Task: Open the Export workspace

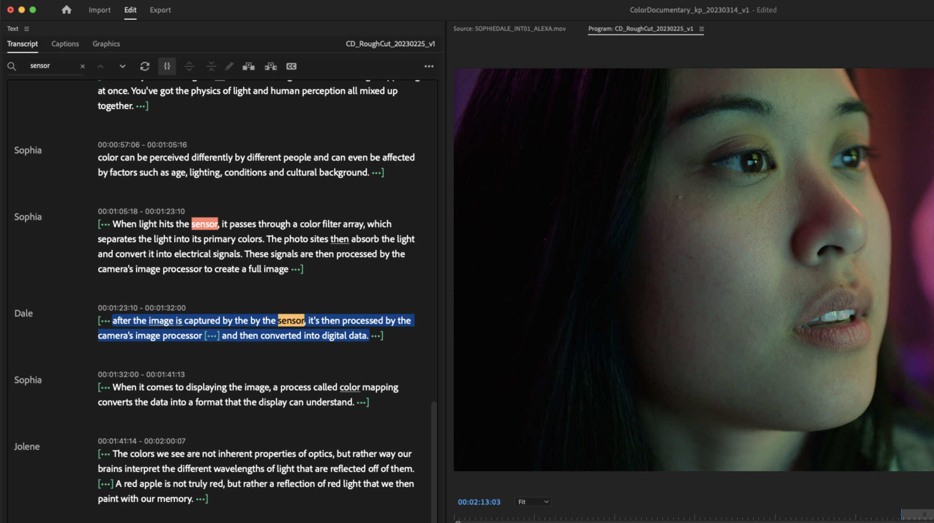Action: coord(160,10)
